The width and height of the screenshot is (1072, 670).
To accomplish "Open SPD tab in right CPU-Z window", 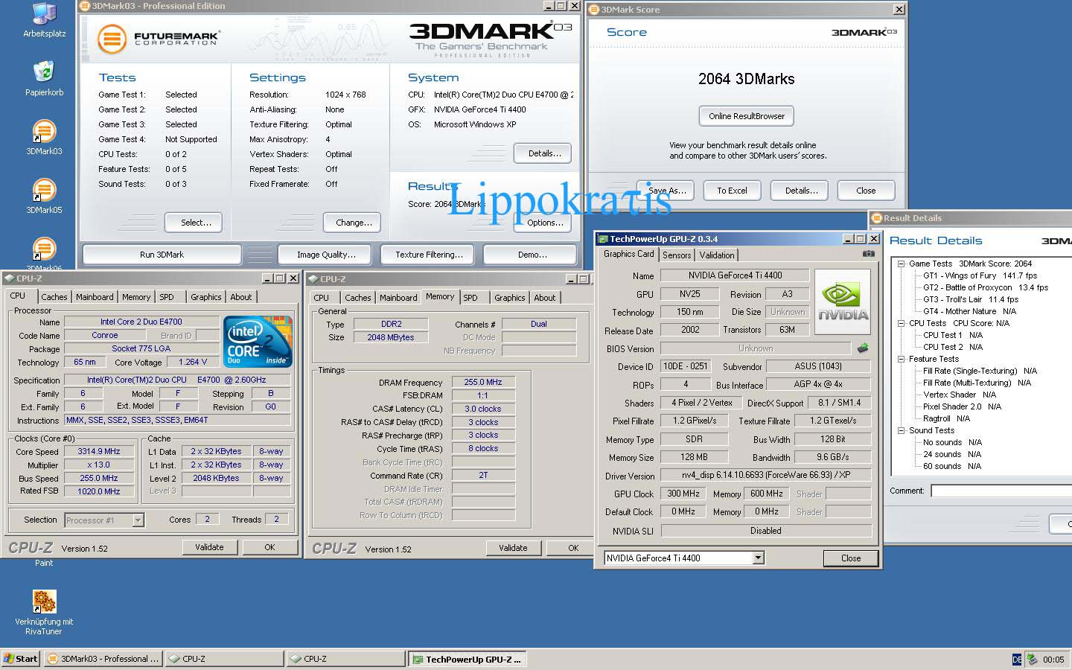I will [x=470, y=298].
